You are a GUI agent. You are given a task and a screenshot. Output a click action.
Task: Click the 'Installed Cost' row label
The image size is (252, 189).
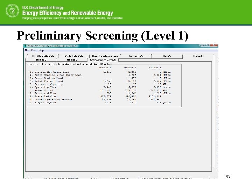45,97
